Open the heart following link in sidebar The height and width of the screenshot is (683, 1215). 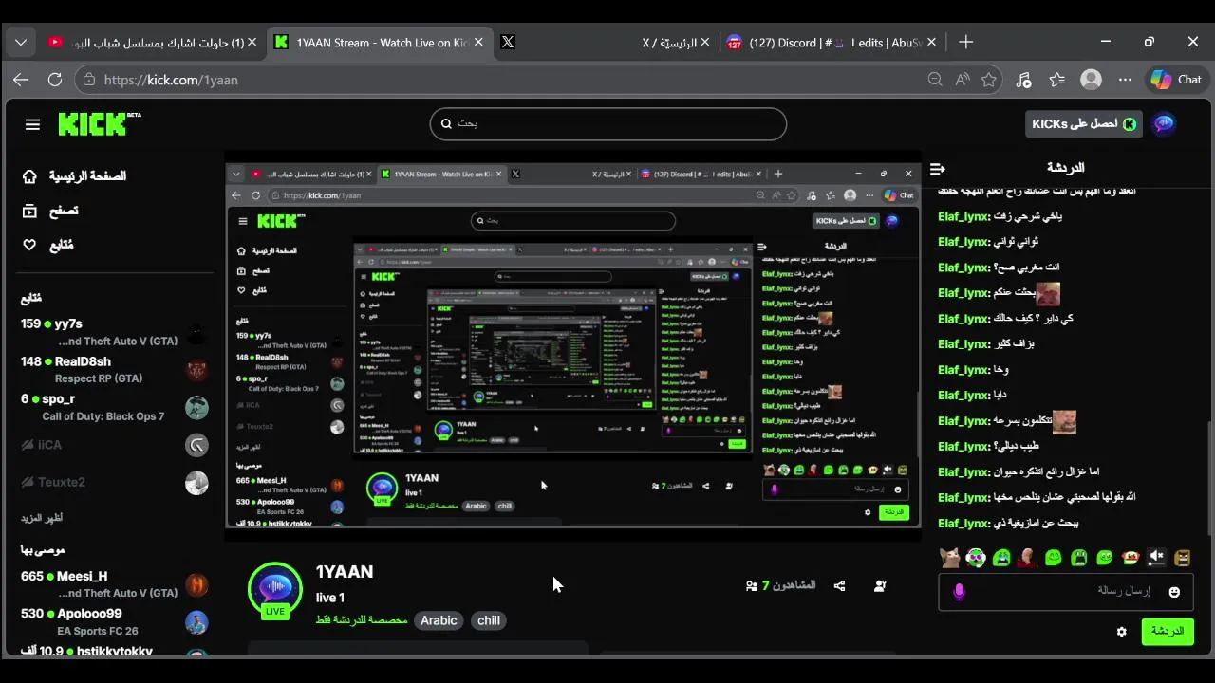[47, 245]
